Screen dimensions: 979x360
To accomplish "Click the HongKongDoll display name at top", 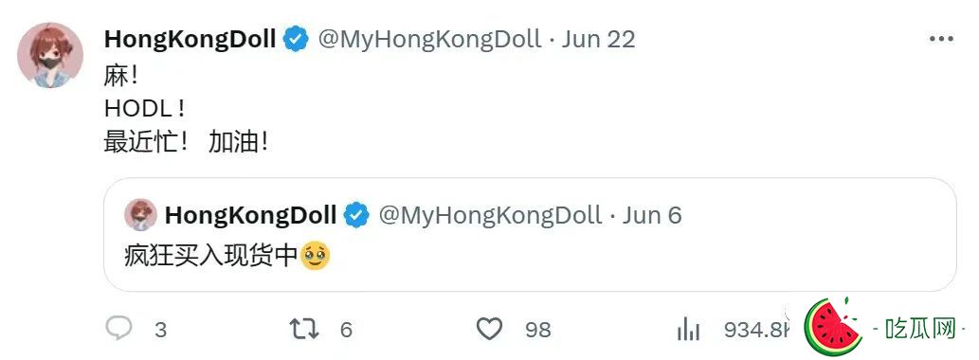I will point(190,39).
